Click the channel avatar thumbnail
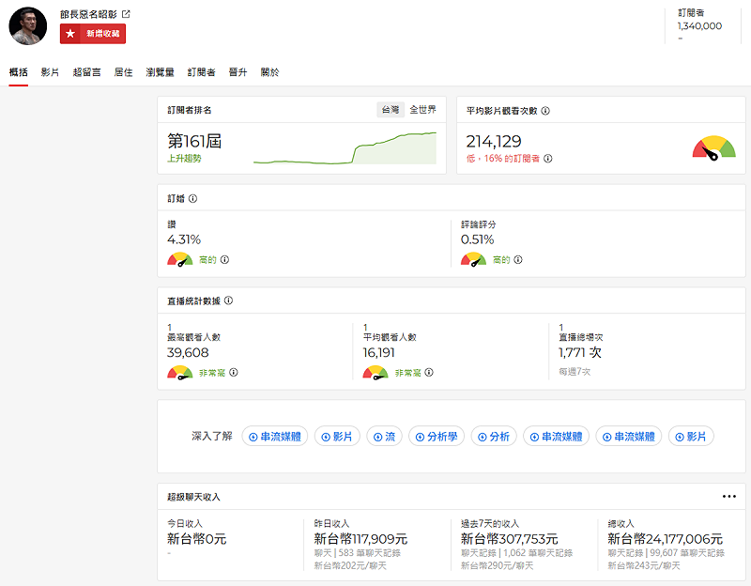This screenshot has height=586, width=751. click(26, 25)
